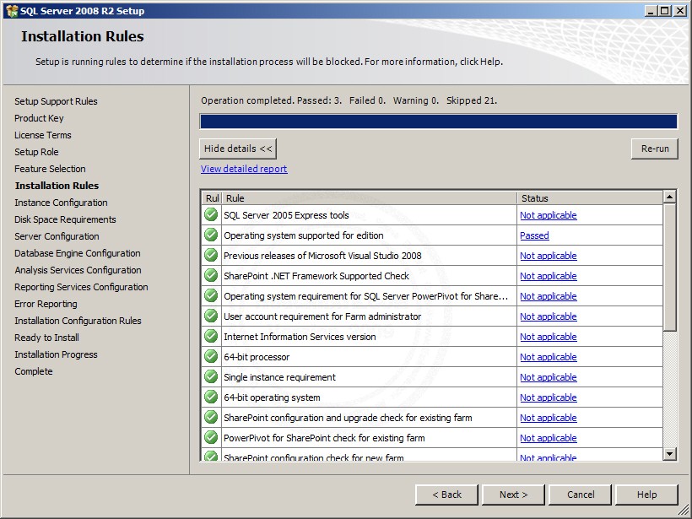
Task: Click check icon for Farm administrator account requirement
Action: (211, 316)
